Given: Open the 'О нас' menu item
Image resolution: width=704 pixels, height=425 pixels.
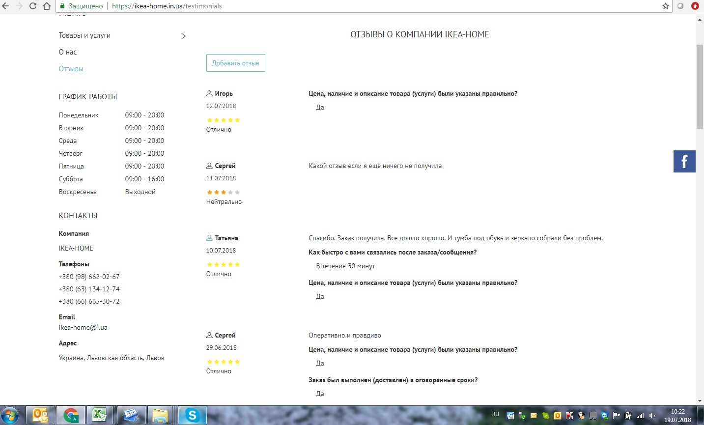Looking at the screenshot, I should [x=68, y=52].
